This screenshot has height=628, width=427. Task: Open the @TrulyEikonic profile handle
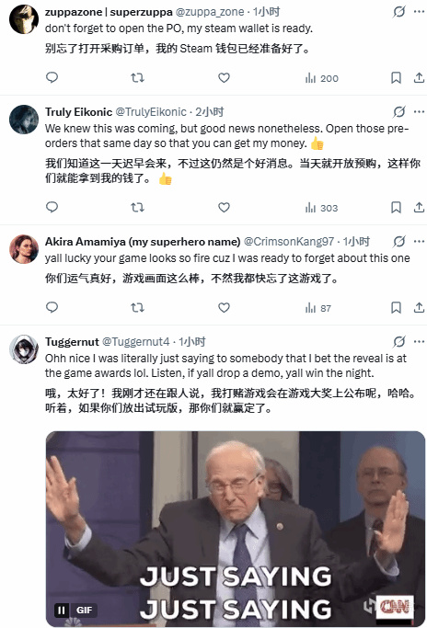pyautogui.click(x=151, y=112)
